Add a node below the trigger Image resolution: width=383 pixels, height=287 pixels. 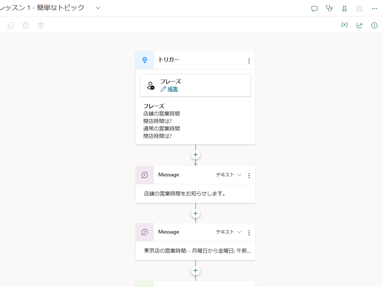[x=195, y=154]
